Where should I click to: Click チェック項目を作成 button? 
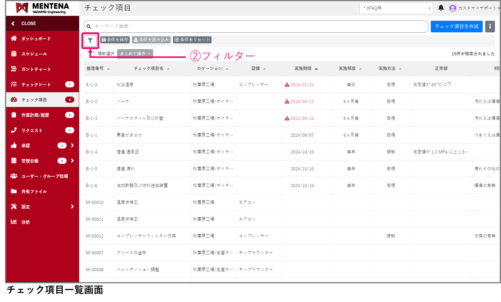pos(456,27)
